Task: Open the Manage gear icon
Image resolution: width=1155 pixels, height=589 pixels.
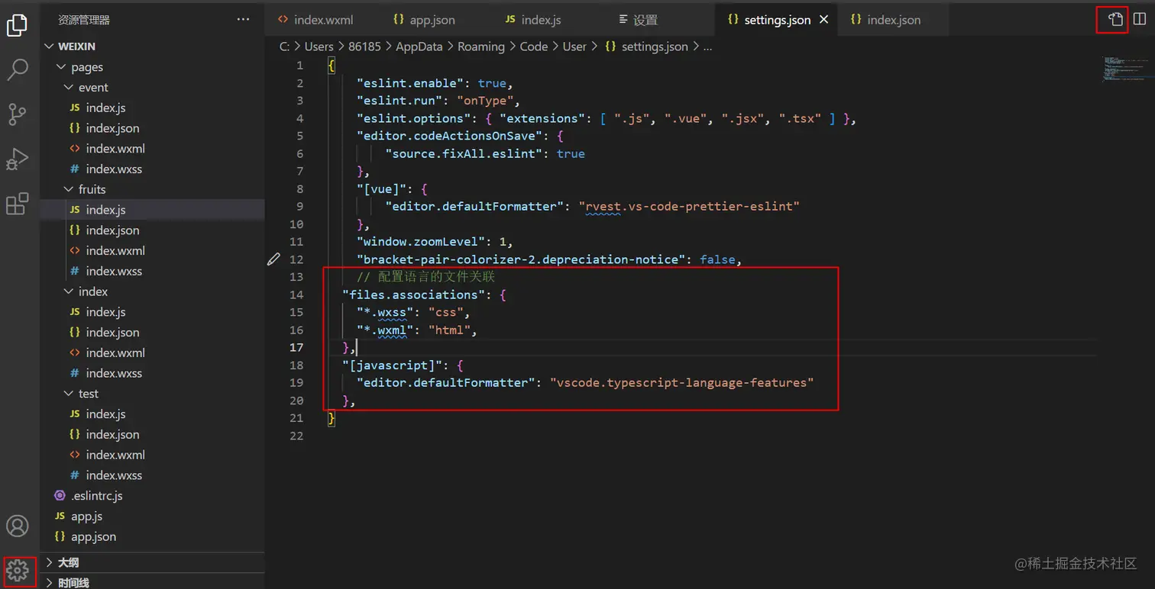Action: point(18,570)
